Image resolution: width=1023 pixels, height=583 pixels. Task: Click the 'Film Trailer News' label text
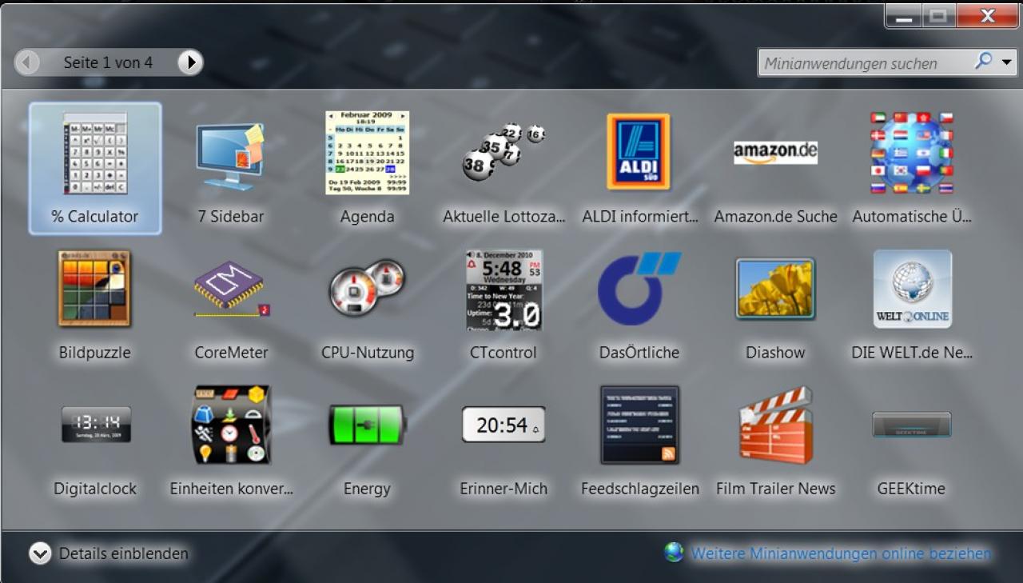coord(775,489)
